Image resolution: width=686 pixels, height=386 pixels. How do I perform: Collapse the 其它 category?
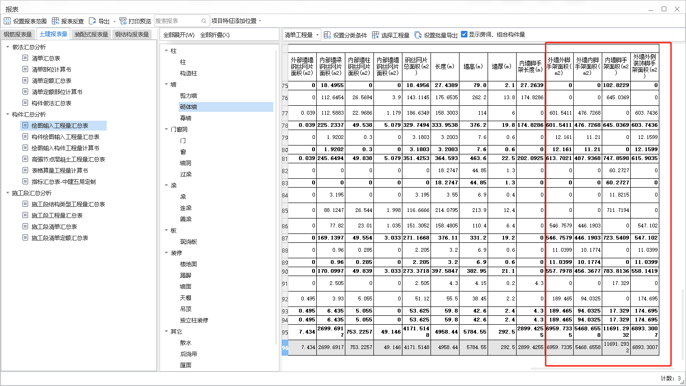click(x=166, y=331)
